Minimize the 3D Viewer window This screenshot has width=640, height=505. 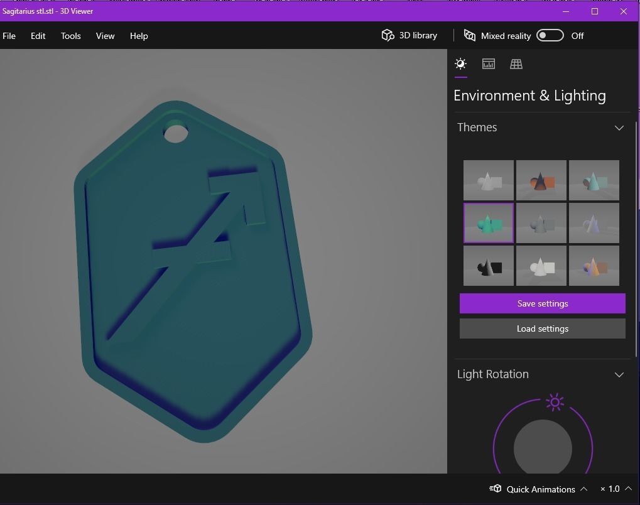(x=566, y=11)
